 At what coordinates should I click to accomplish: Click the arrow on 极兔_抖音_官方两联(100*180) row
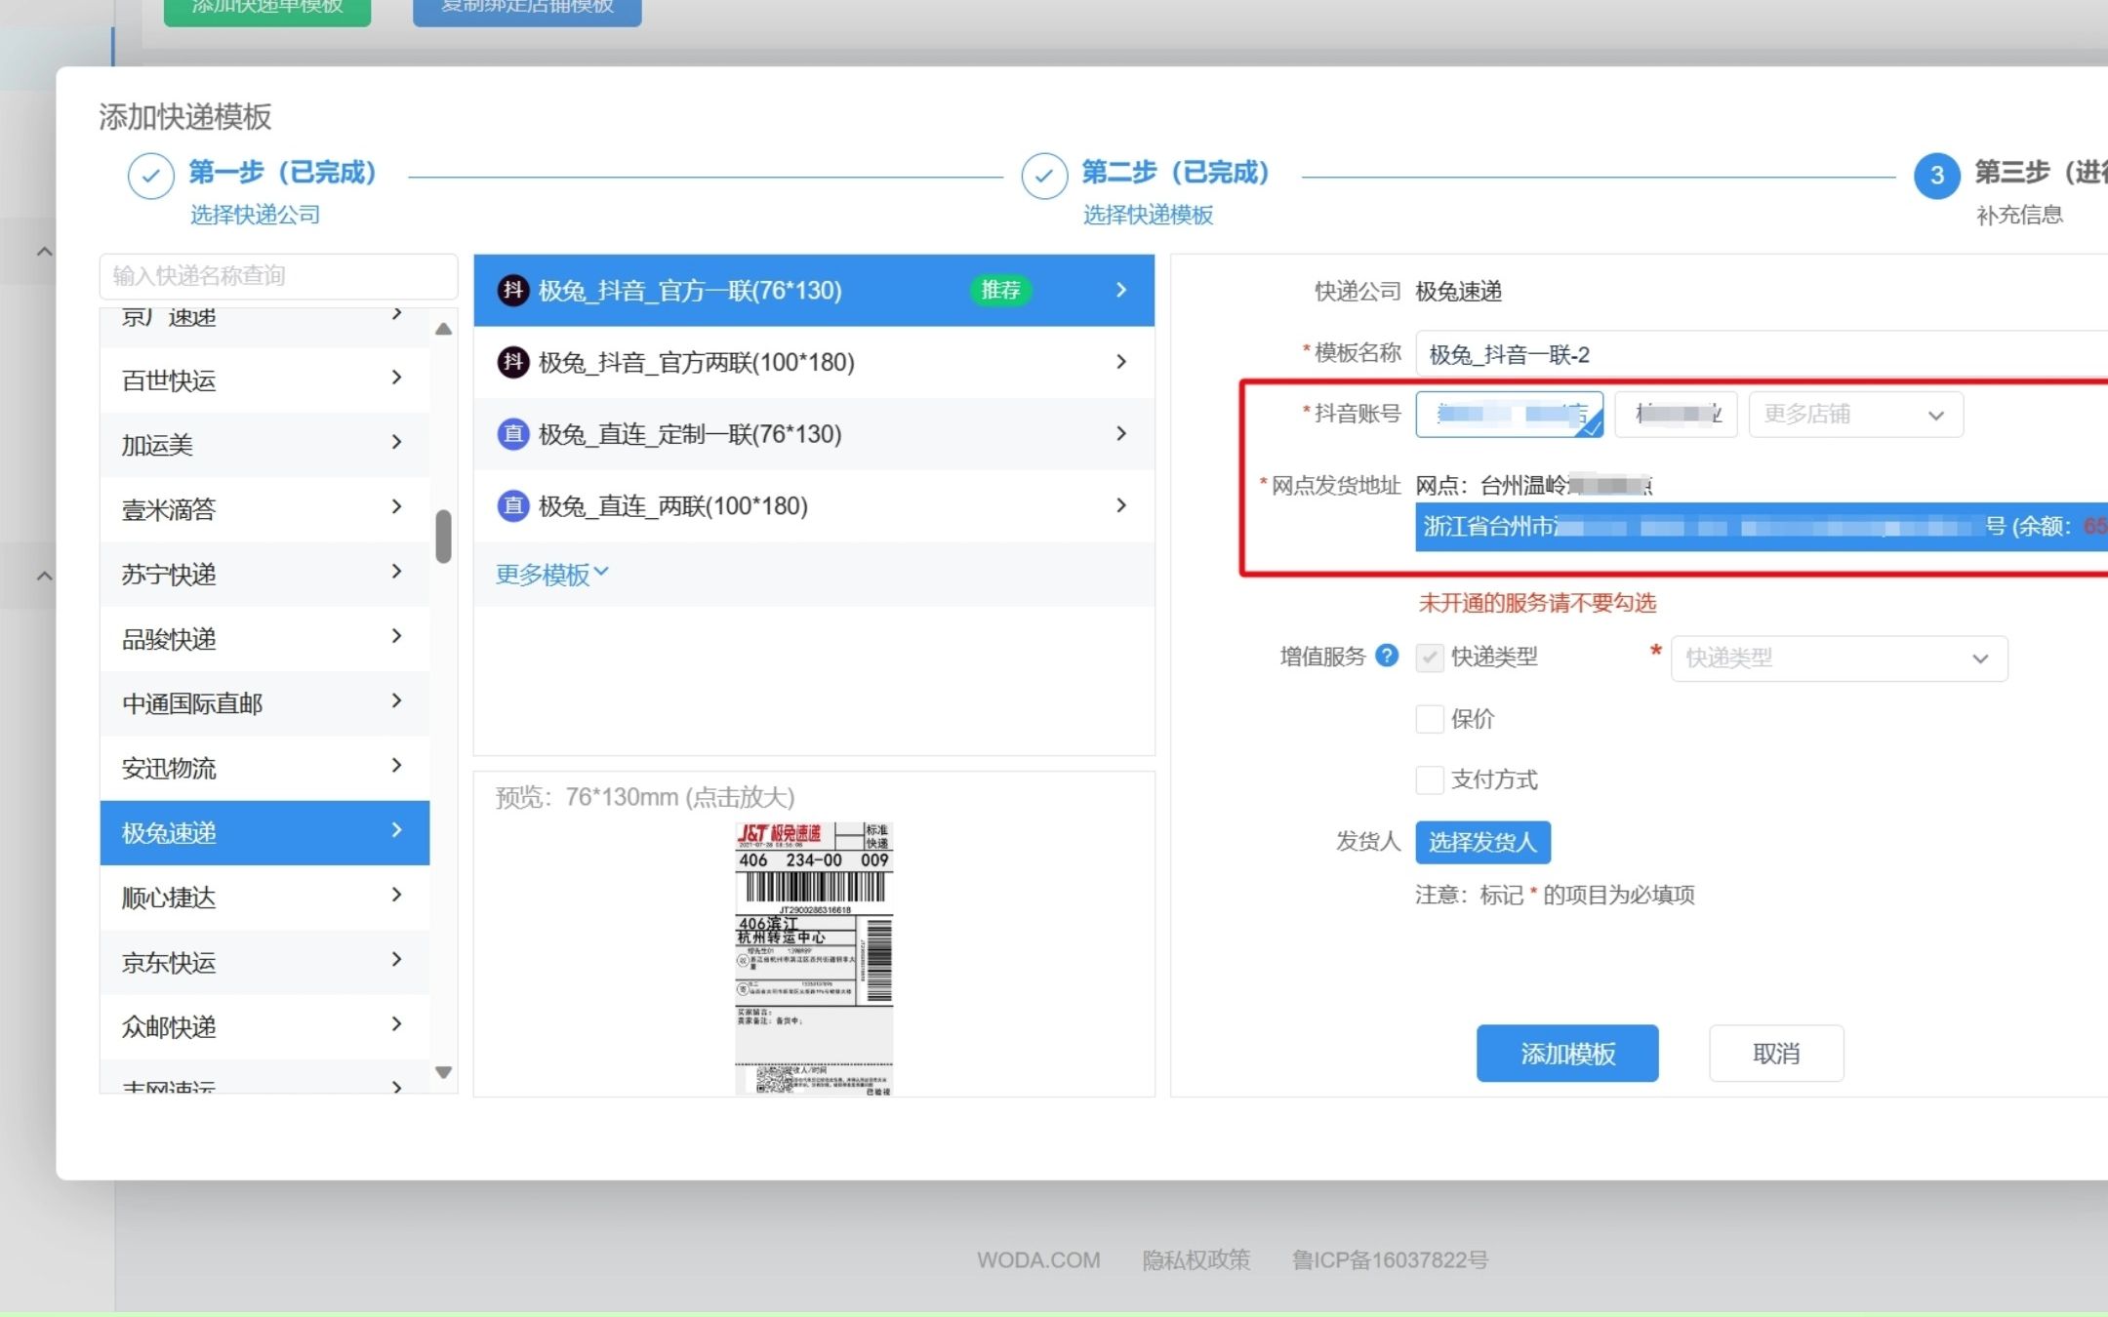[1121, 362]
